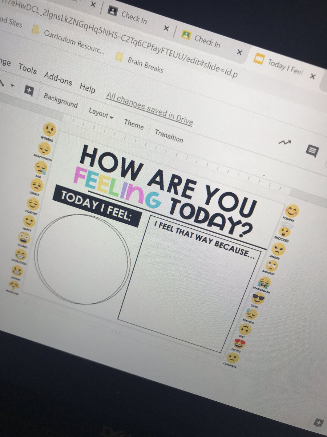The height and width of the screenshot is (437, 327).
Task: Open the Tools menu
Action: (28, 69)
